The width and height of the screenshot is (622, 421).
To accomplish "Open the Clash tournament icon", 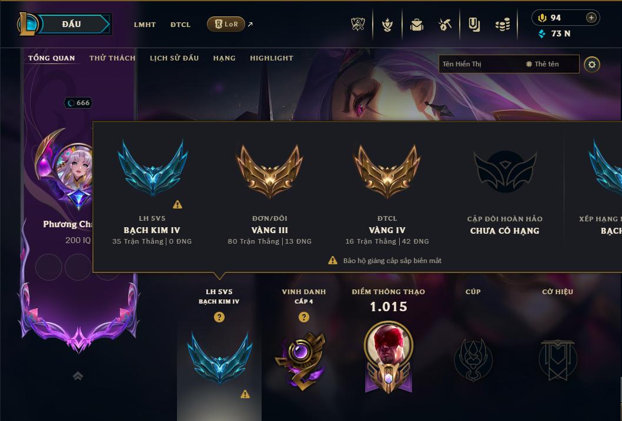I will coord(358,25).
